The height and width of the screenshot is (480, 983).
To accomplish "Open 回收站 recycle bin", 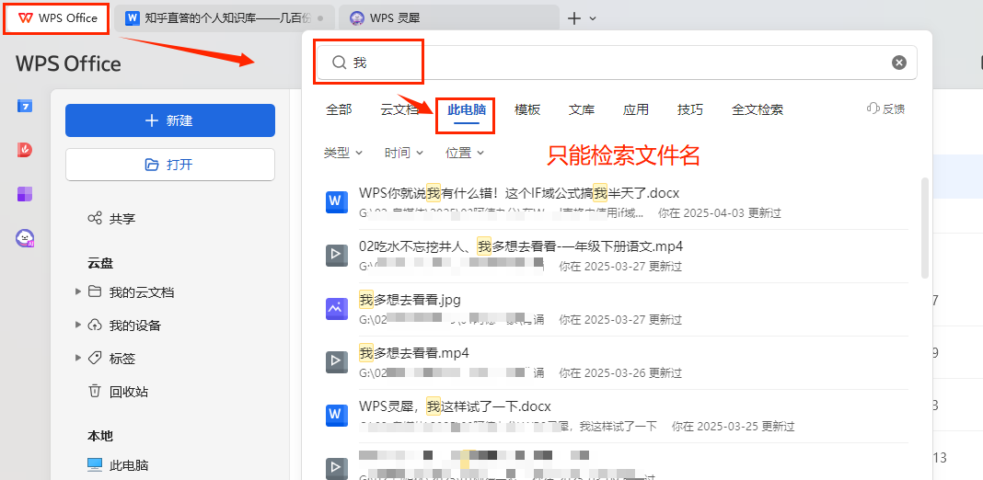I will (x=129, y=392).
